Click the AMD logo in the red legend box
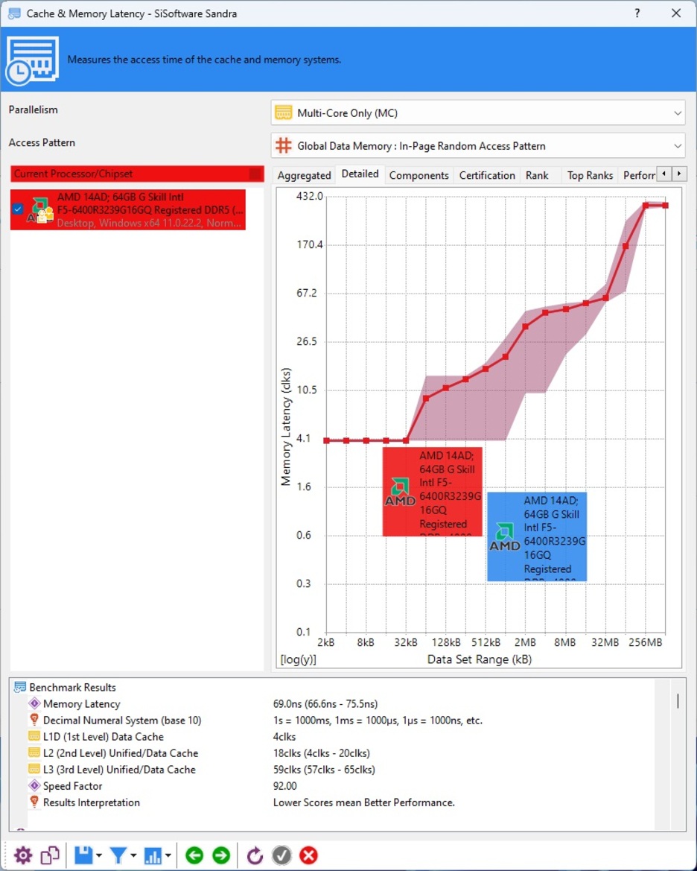 400,492
